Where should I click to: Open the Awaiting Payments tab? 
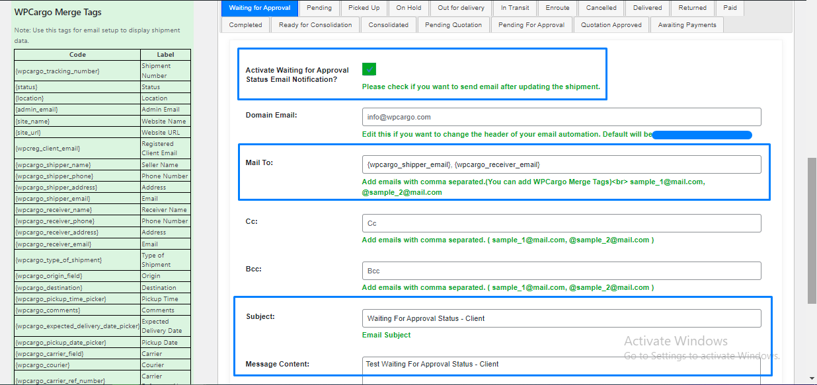pyautogui.click(x=687, y=25)
